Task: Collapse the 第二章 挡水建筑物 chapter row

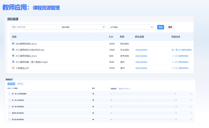Action: coord(191,100)
